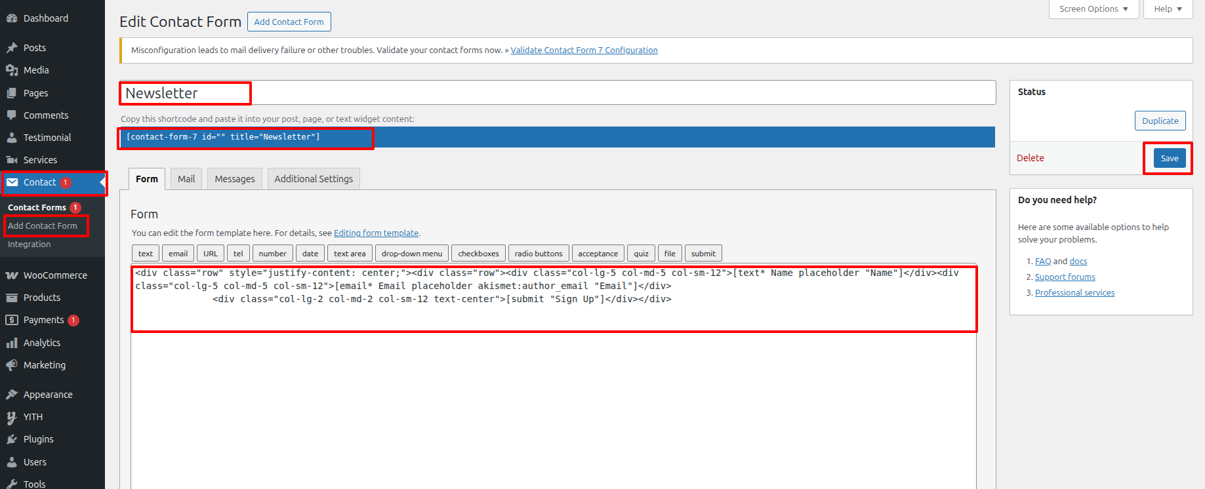The width and height of the screenshot is (1205, 489).
Task: Insert a drop-down menu form tag
Action: (412, 254)
